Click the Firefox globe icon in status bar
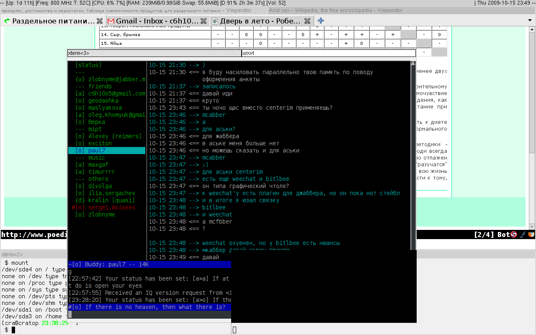This screenshot has width=536, height=335. [x=531, y=235]
